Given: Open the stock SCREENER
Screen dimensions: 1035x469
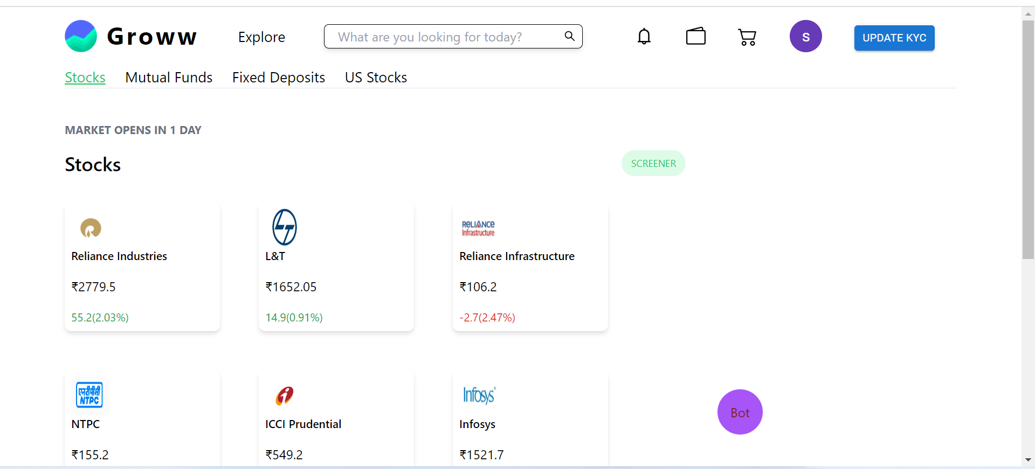Looking at the screenshot, I should click(653, 163).
